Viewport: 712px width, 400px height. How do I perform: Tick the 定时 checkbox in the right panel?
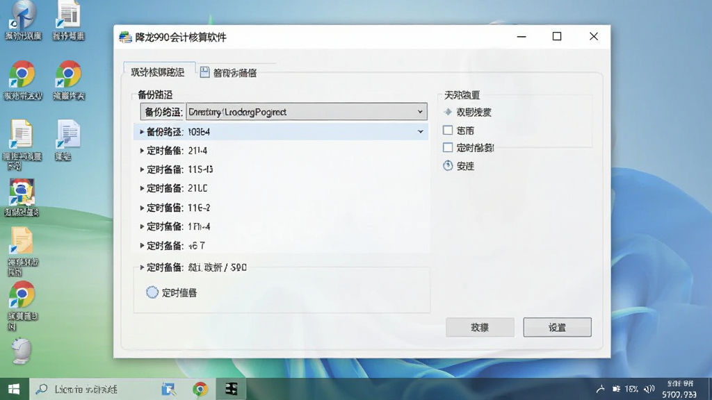click(448, 147)
